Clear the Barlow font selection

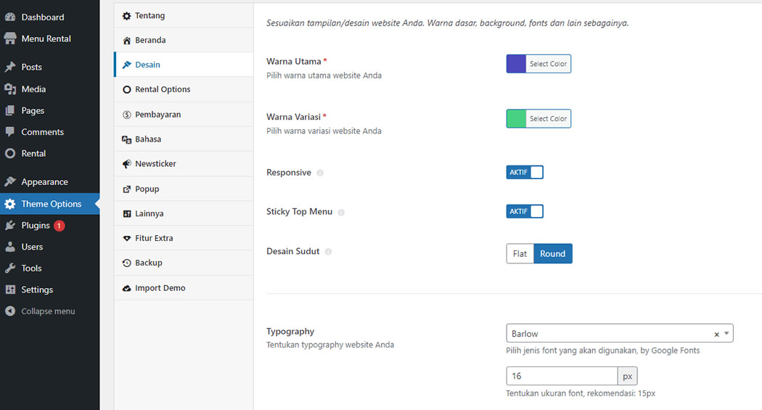tap(716, 335)
